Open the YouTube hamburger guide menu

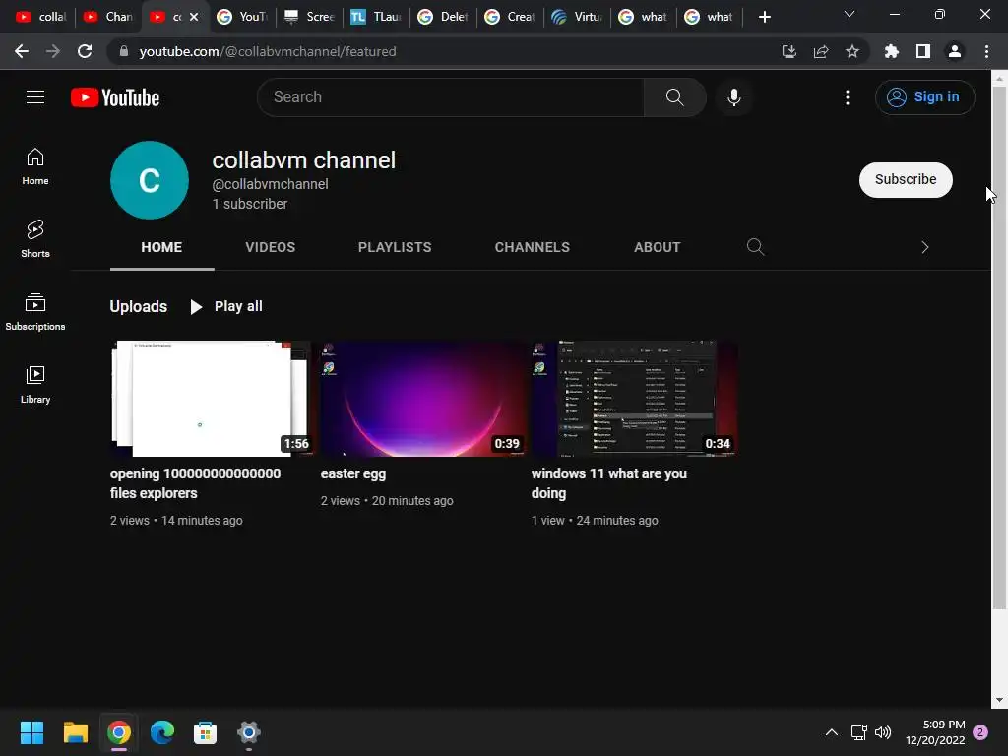[35, 97]
